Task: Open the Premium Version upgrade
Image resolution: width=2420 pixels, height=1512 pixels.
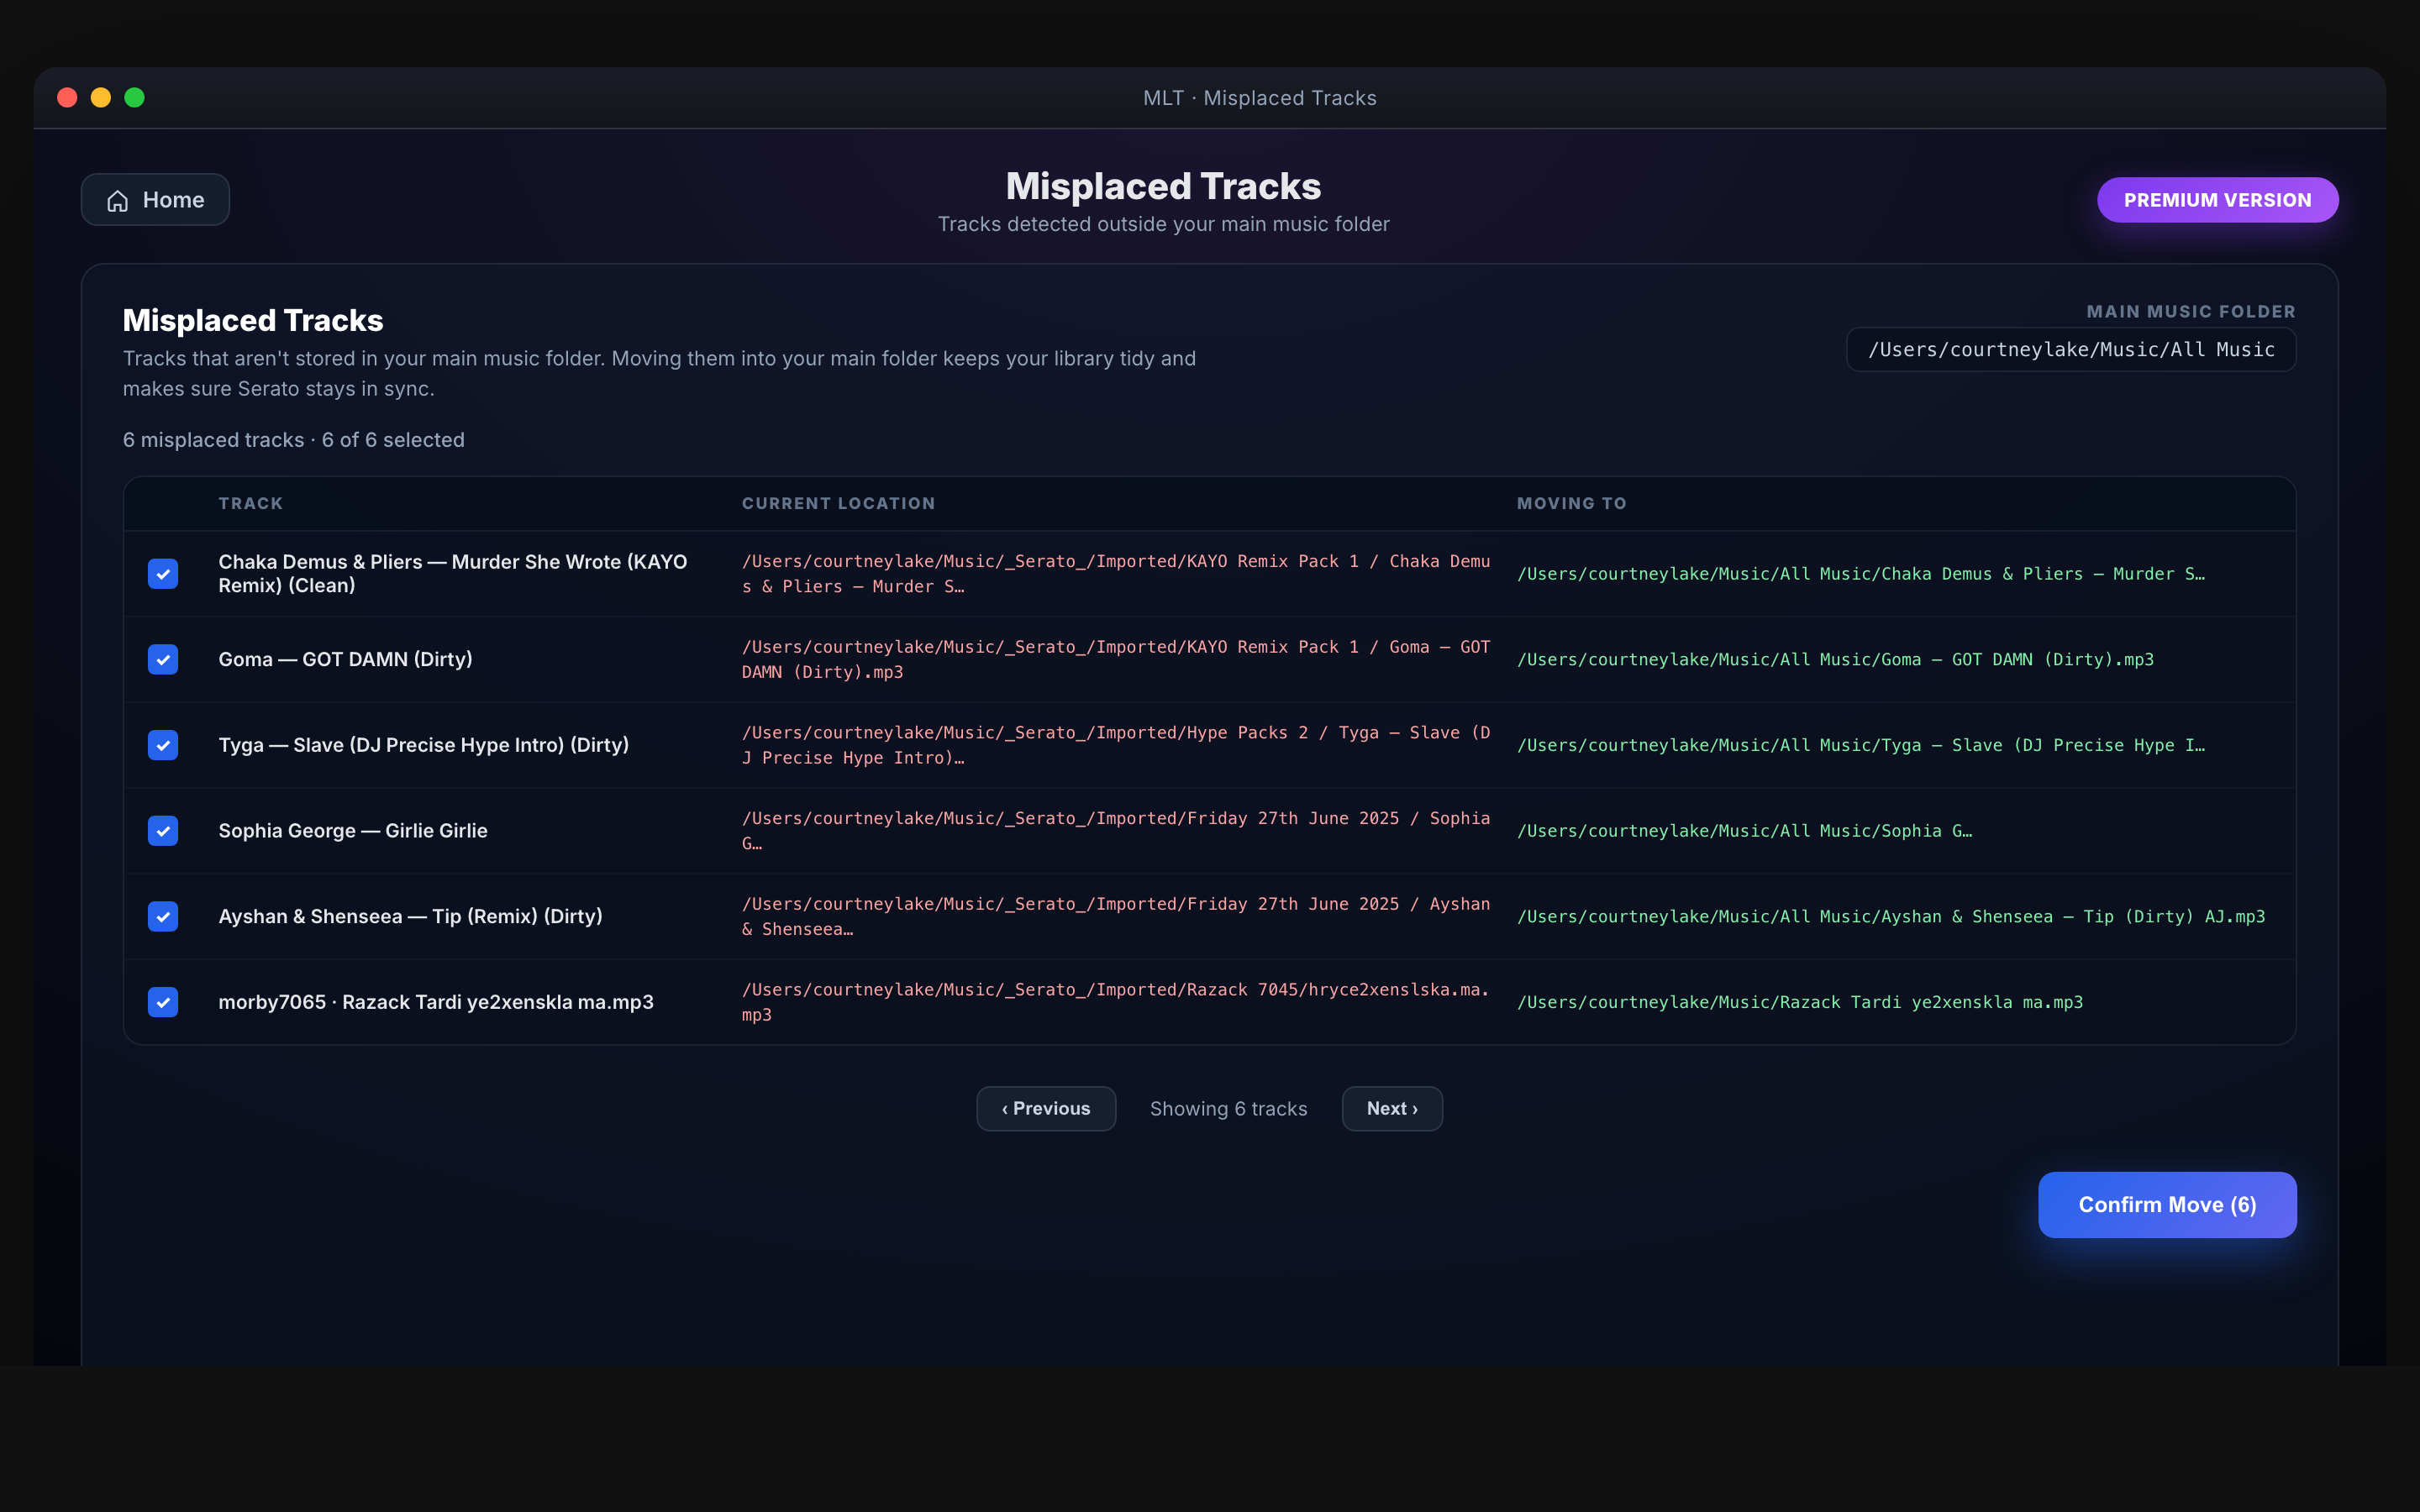Action: pos(2217,200)
